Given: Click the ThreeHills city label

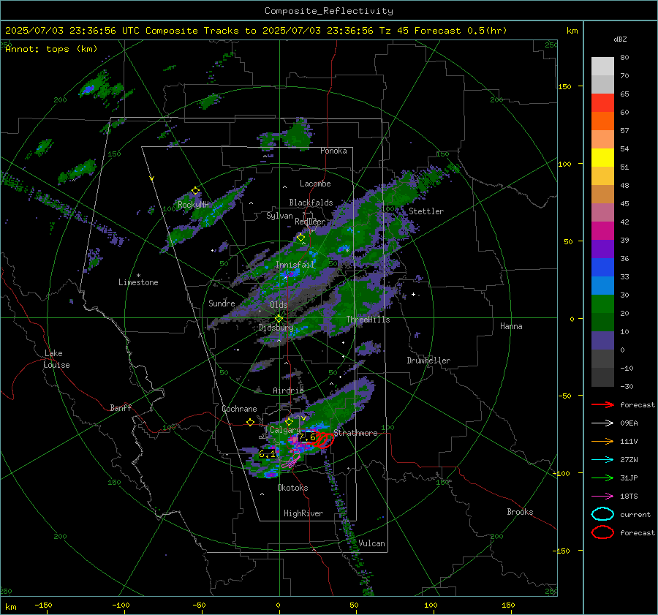Looking at the screenshot, I should 368,320.
